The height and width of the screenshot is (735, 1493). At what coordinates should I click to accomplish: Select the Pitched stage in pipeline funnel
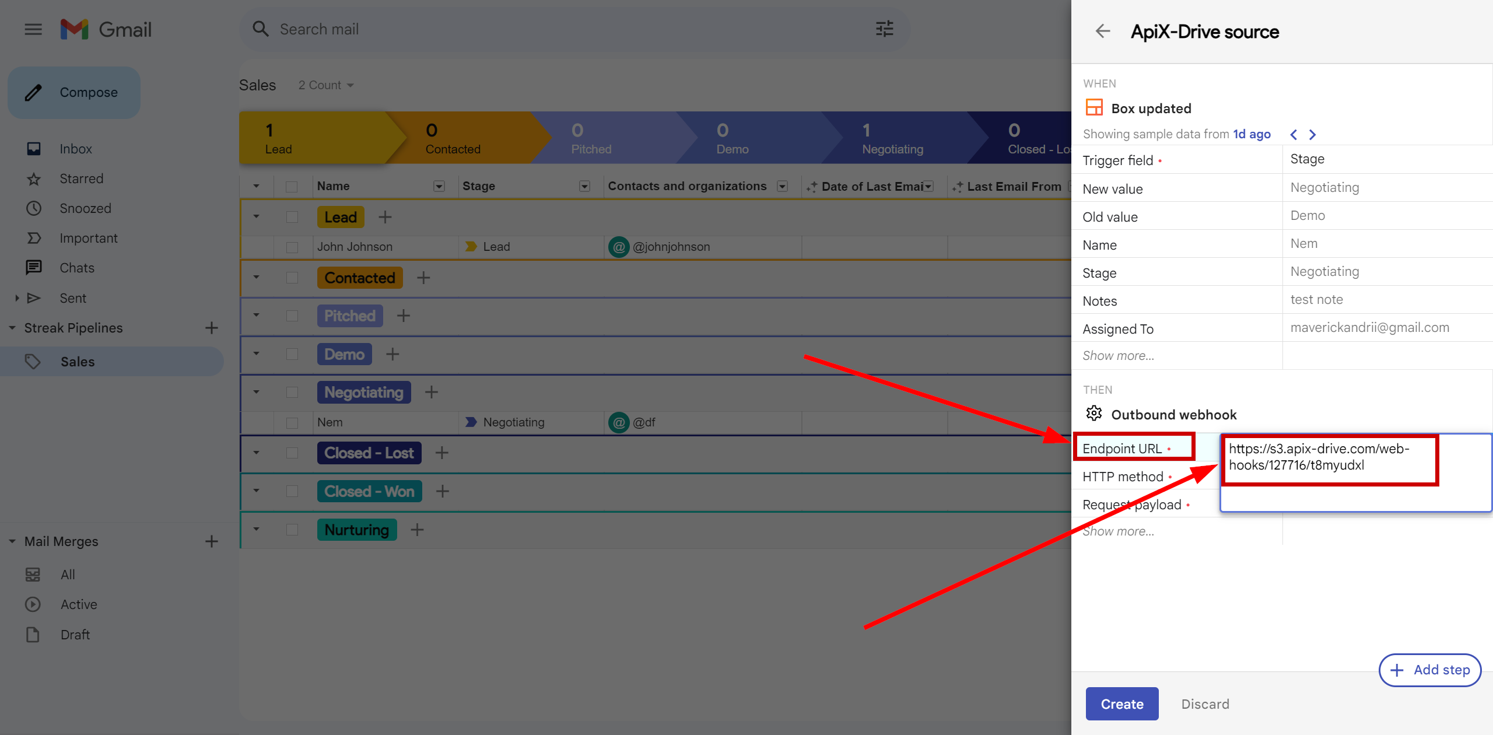coord(615,138)
